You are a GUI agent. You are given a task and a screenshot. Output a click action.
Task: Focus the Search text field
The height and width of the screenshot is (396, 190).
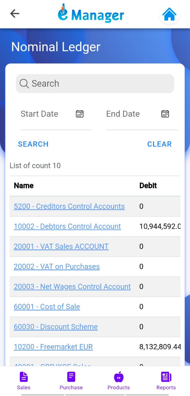click(x=99, y=84)
